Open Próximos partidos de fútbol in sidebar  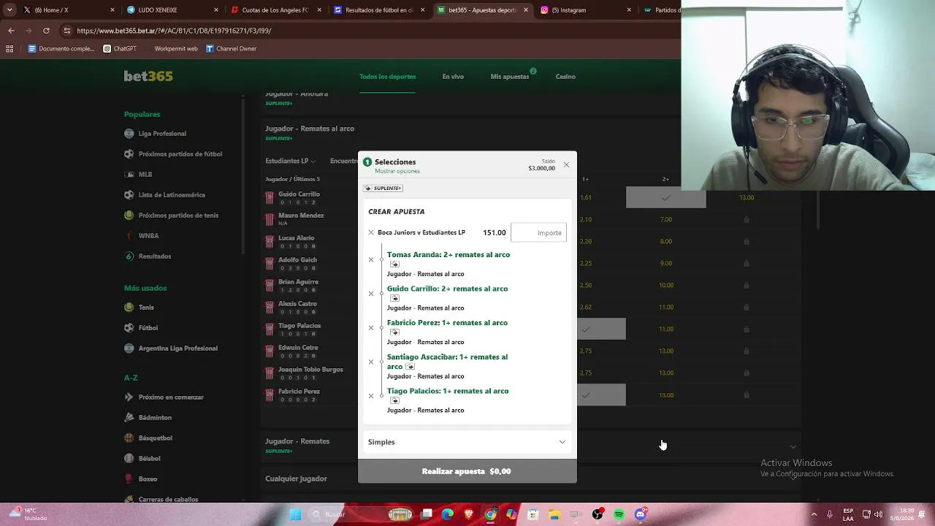click(180, 154)
